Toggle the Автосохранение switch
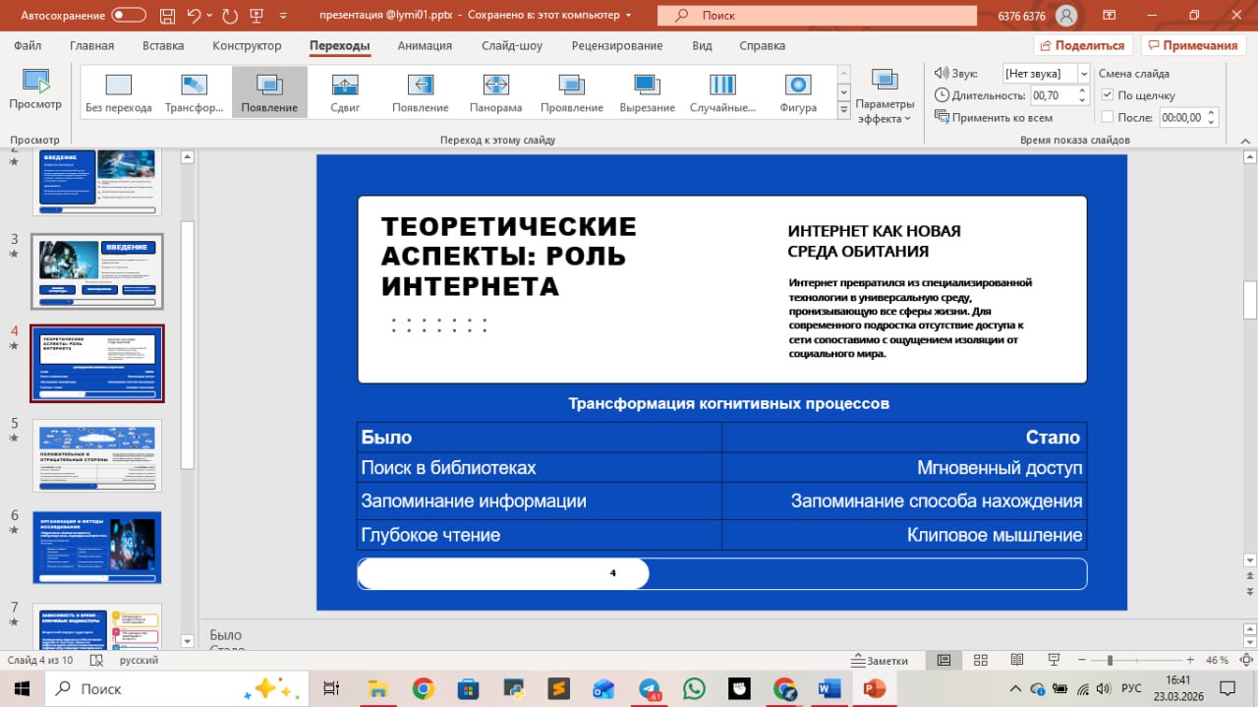This screenshot has height=707, width=1258. click(129, 16)
